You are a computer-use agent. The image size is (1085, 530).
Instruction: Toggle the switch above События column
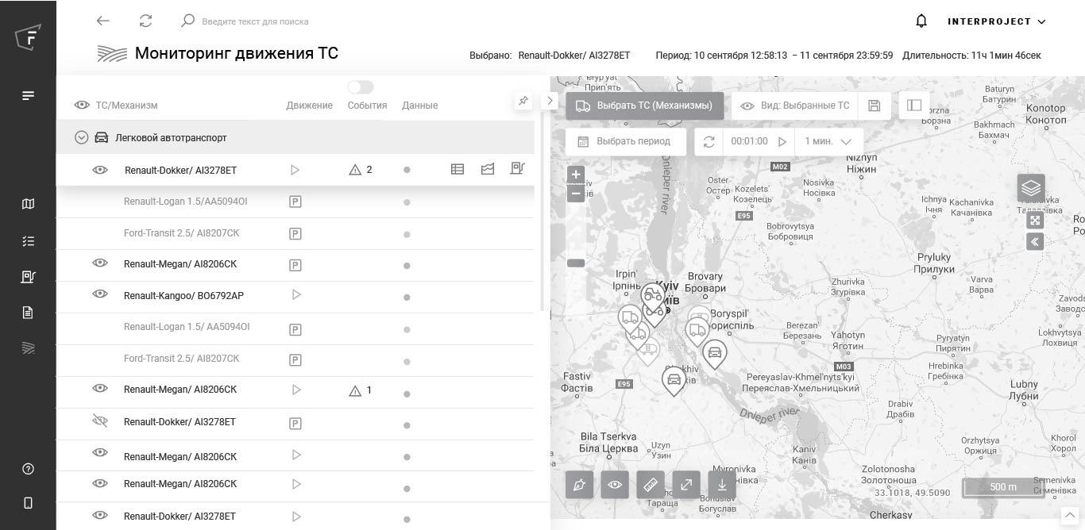click(x=361, y=86)
